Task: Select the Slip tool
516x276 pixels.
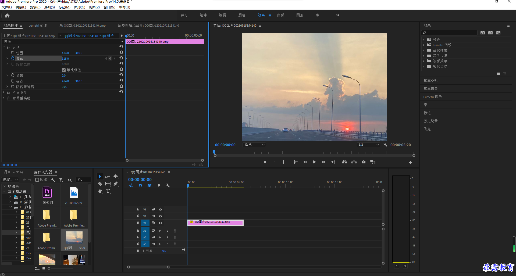Action: coord(108,184)
